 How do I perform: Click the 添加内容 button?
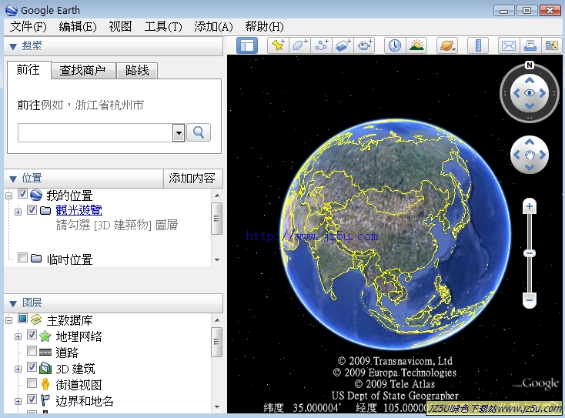tap(192, 178)
